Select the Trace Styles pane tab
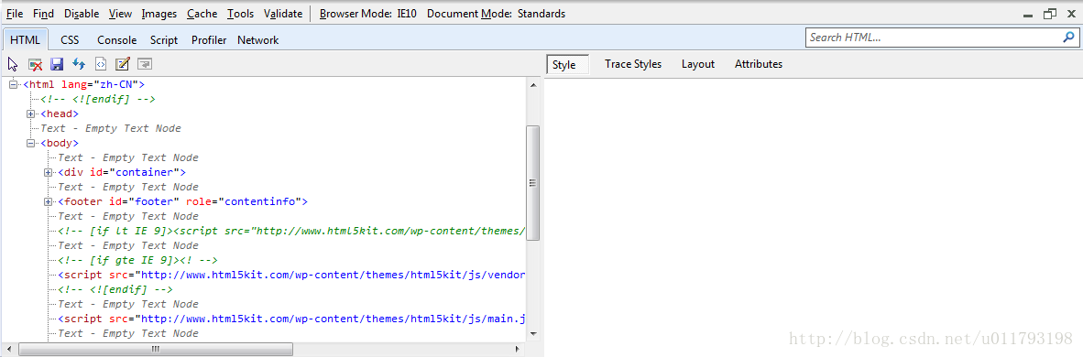The image size is (1083, 357). coord(633,64)
